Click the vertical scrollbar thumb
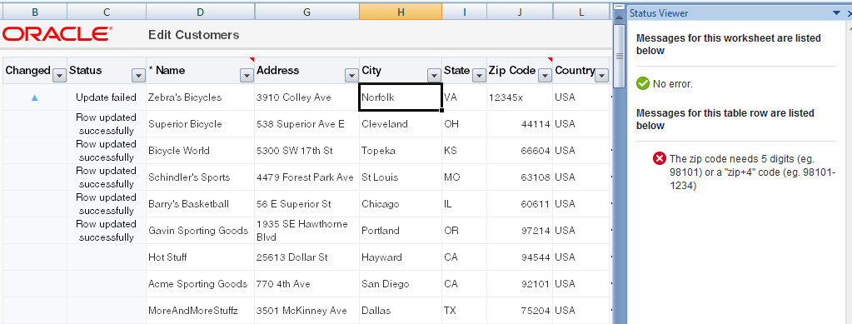852x324 pixels. click(x=619, y=56)
